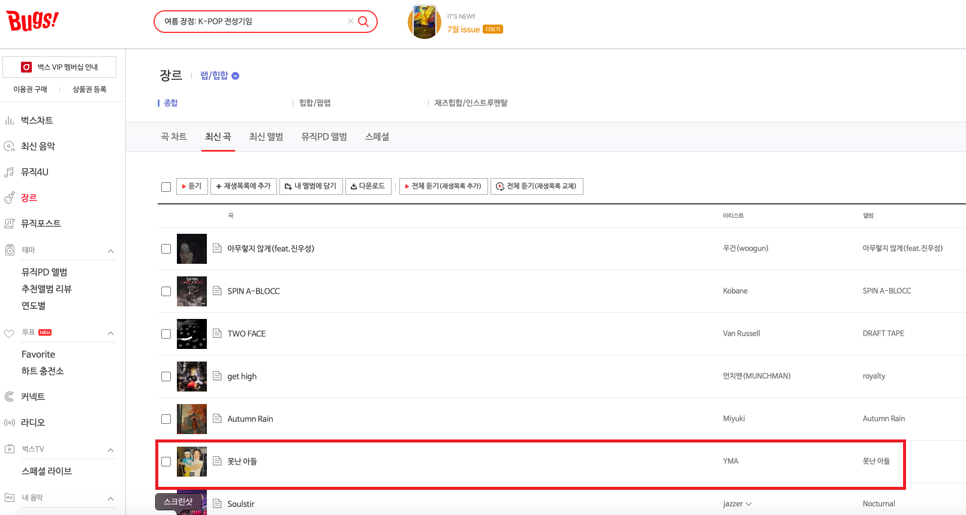Open 연도별 in the sidebar
The width and height of the screenshot is (966, 515).
[34, 306]
